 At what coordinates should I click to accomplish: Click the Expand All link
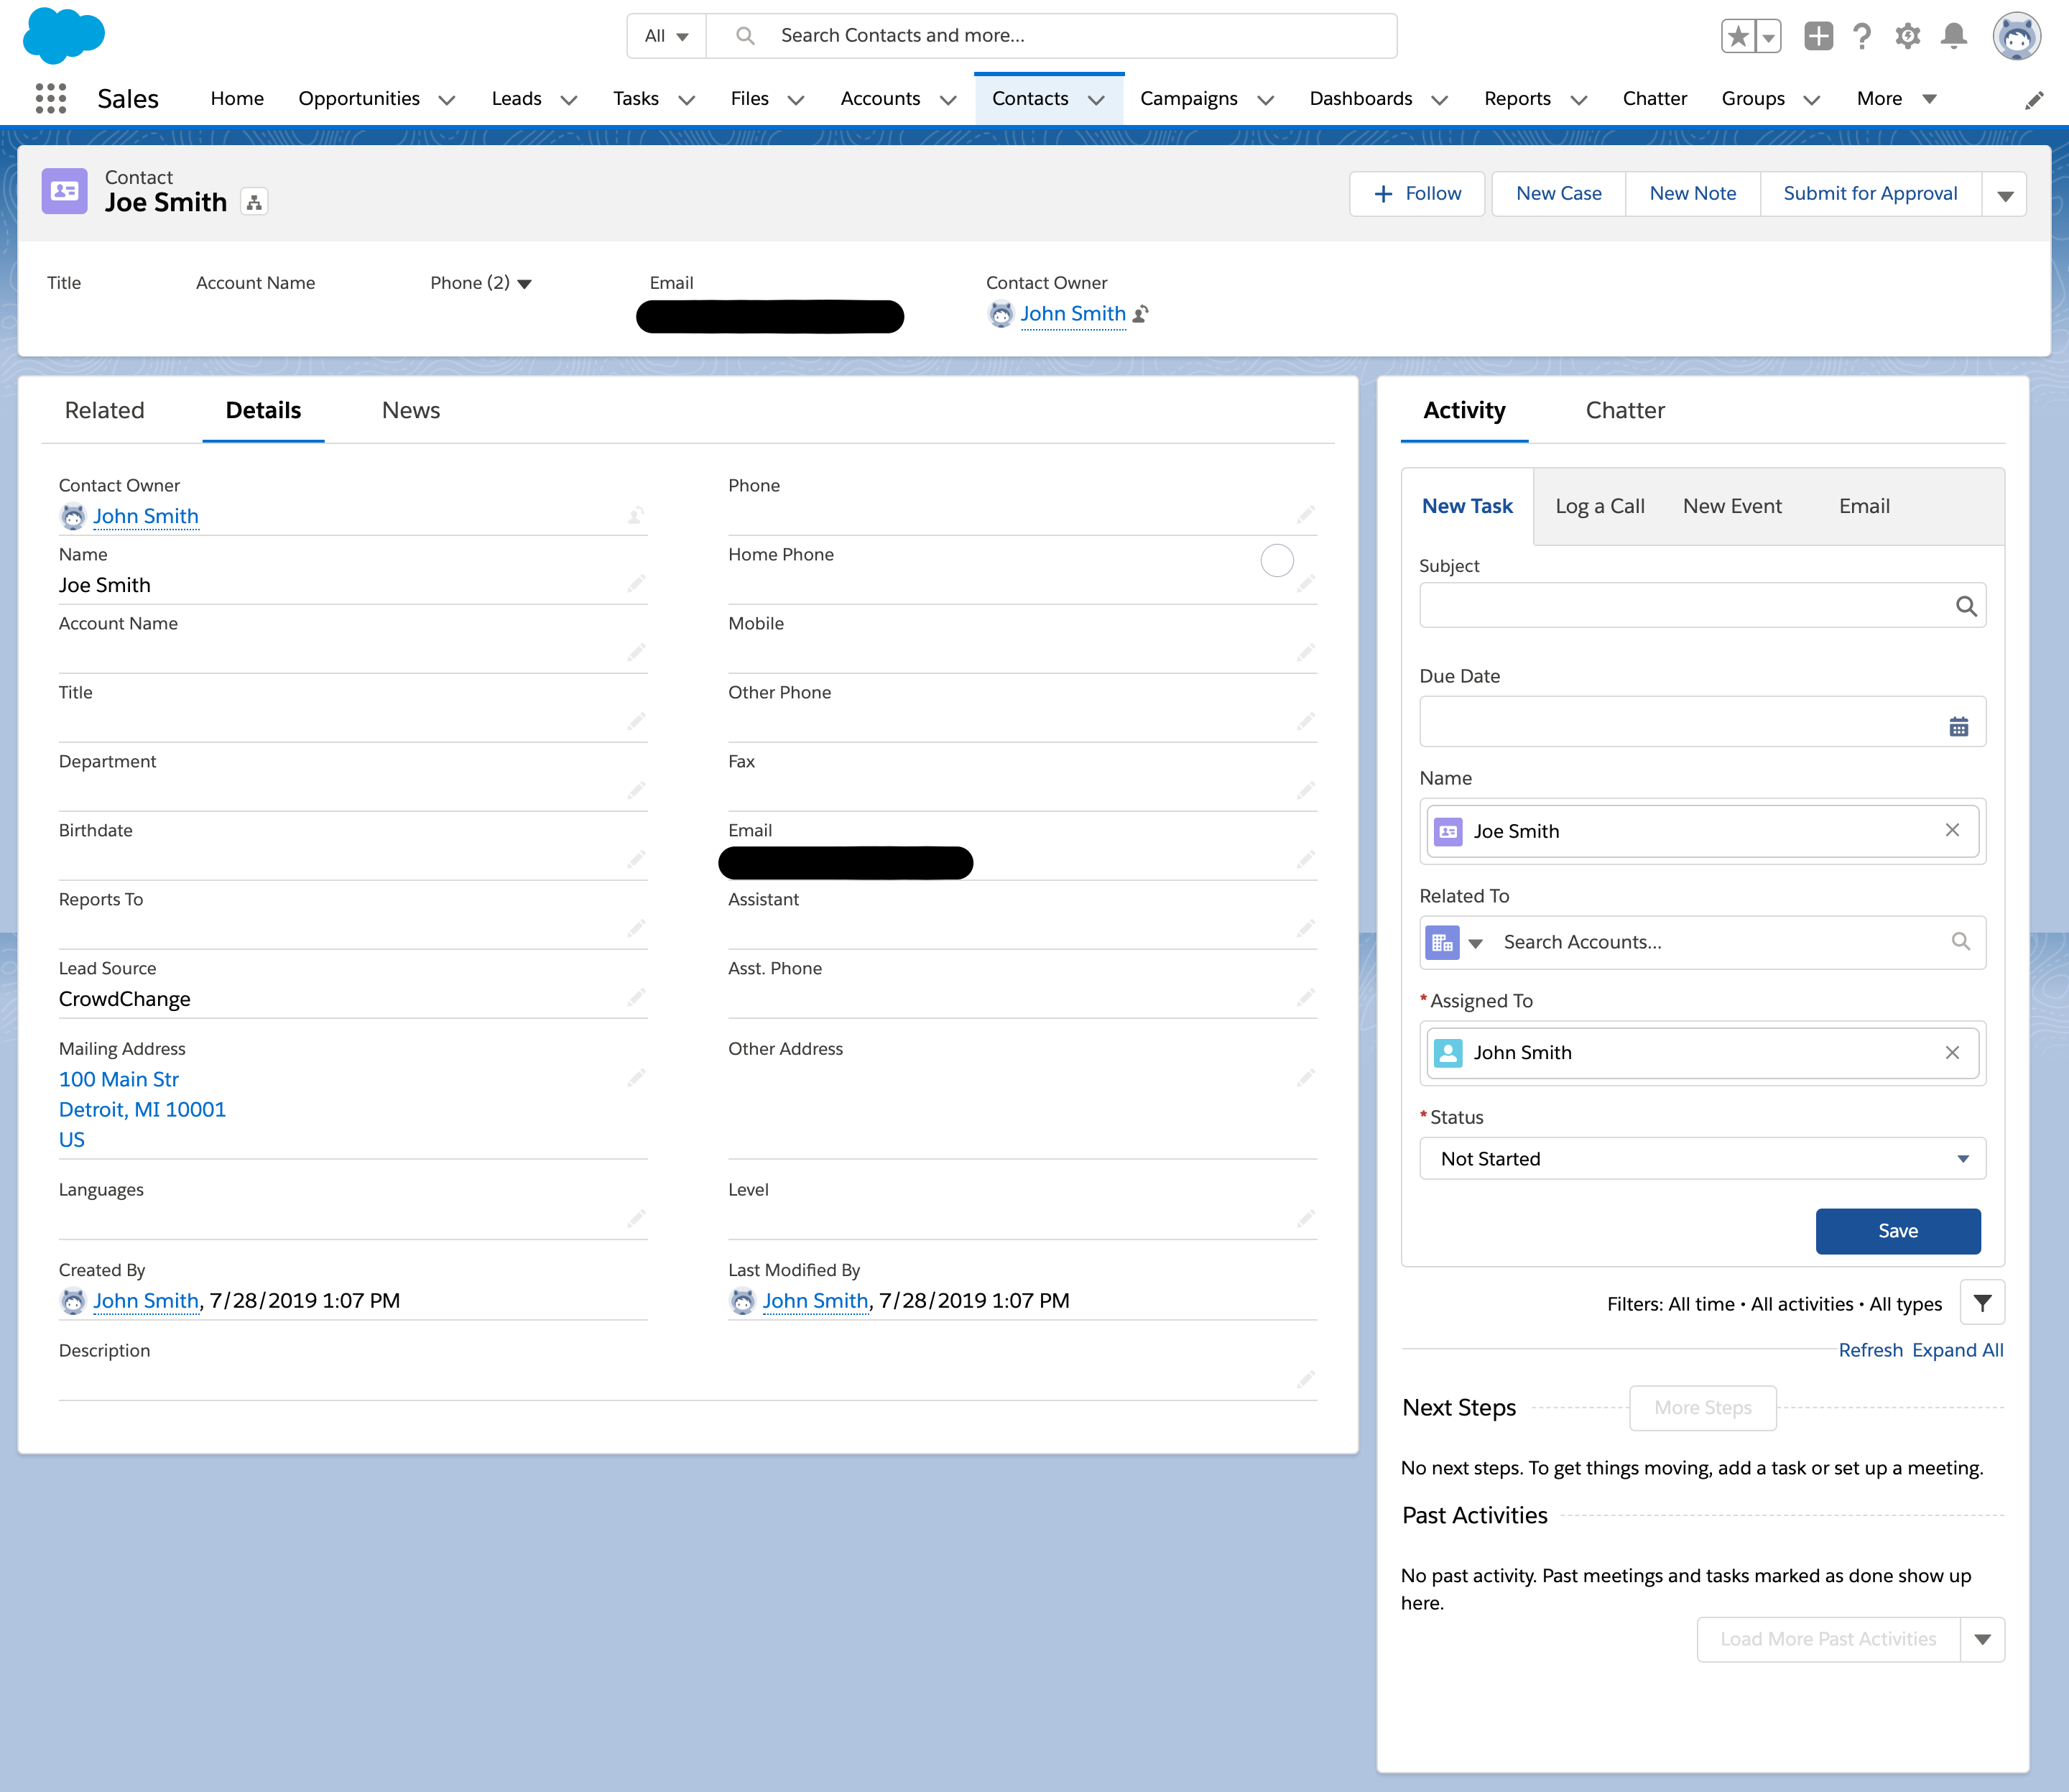[1957, 1349]
